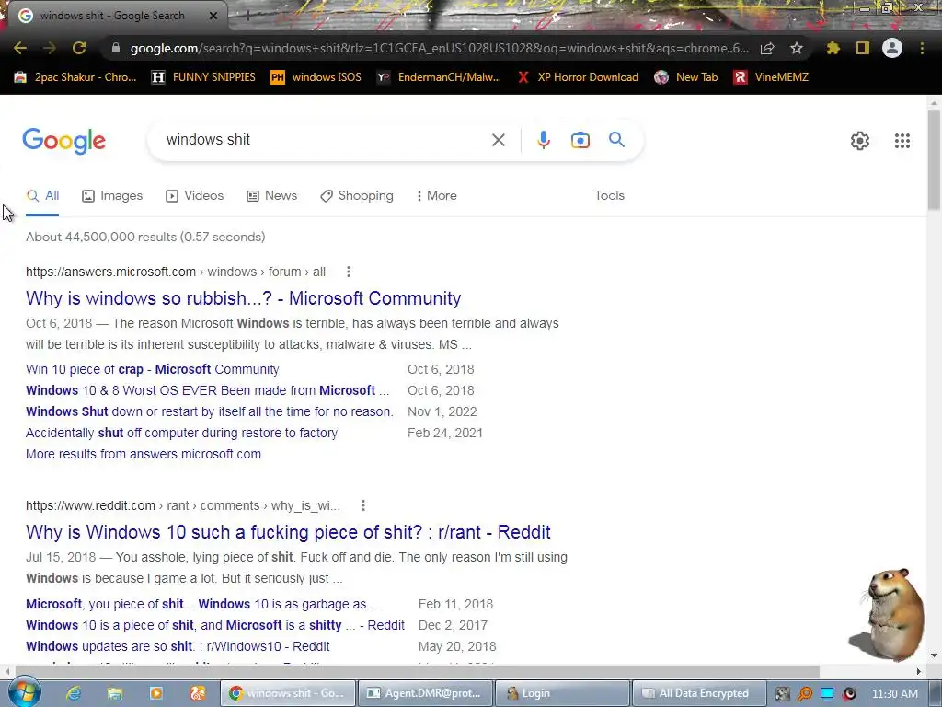
Task: Open the Windows Start button
Action: pyautogui.click(x=23, y=692)
